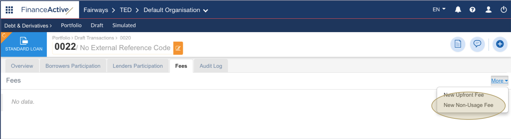The image size is (511, 139).
Task: Open the More dropdown link
Action: (x=499, y=81)
